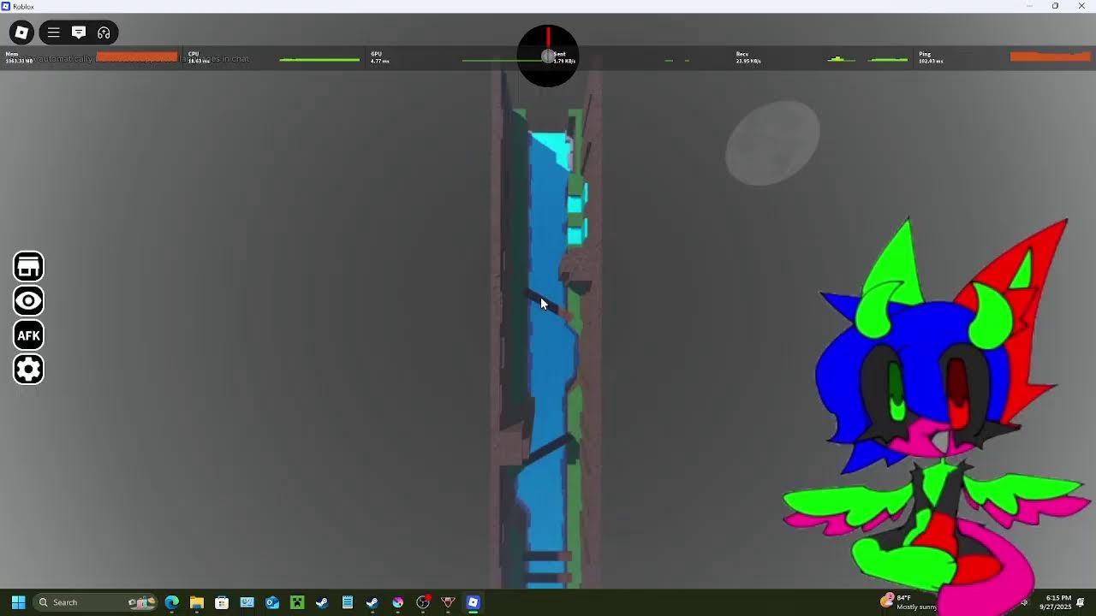
Task: Open the weather widget showing 84°F
Action: tap(909, 602)
